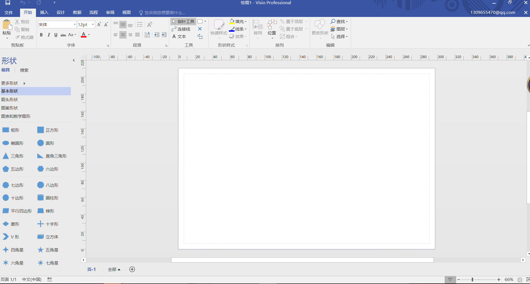
Task: Toggle align text left in paragraph row
Action: coord(116,35)
